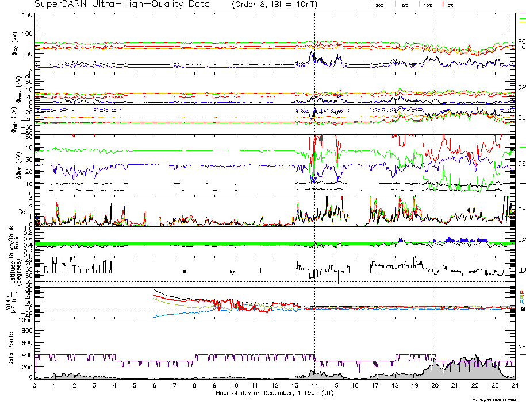
Task: Click the hour 24 tick label on x-axis
Action: (515, 385)
